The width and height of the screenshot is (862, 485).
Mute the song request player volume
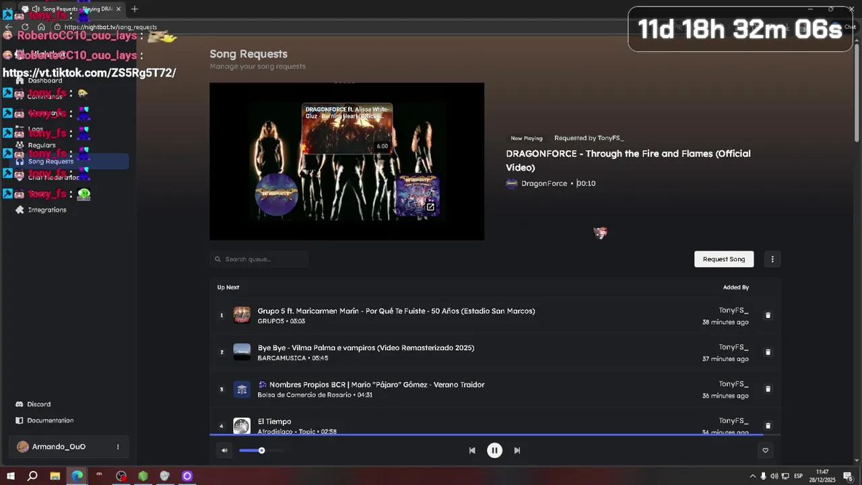pyautogui.click(x=224, y=451)
